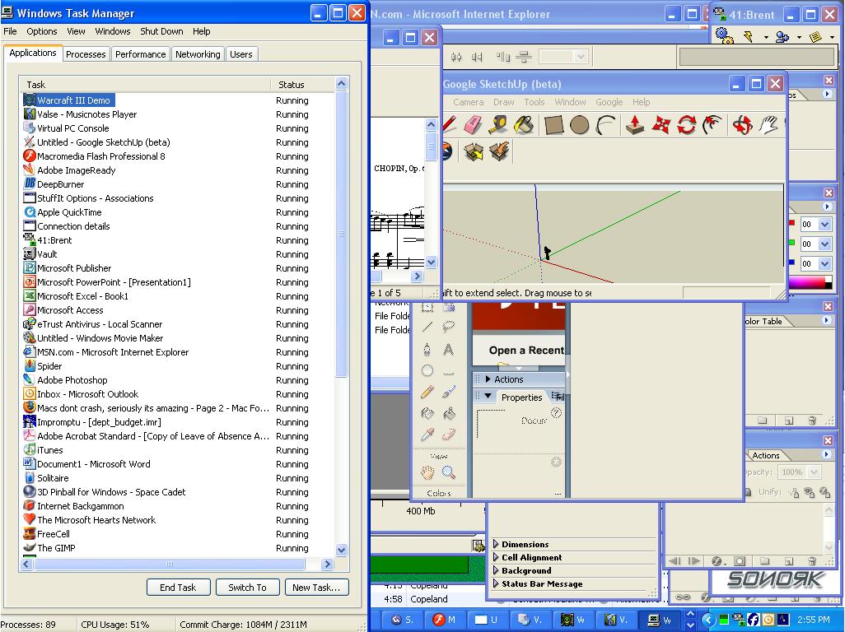This screenshot has height=632, width=845.
Task: Select the Eyedropper tool in Flash tools panel
Action: (427, 434)
